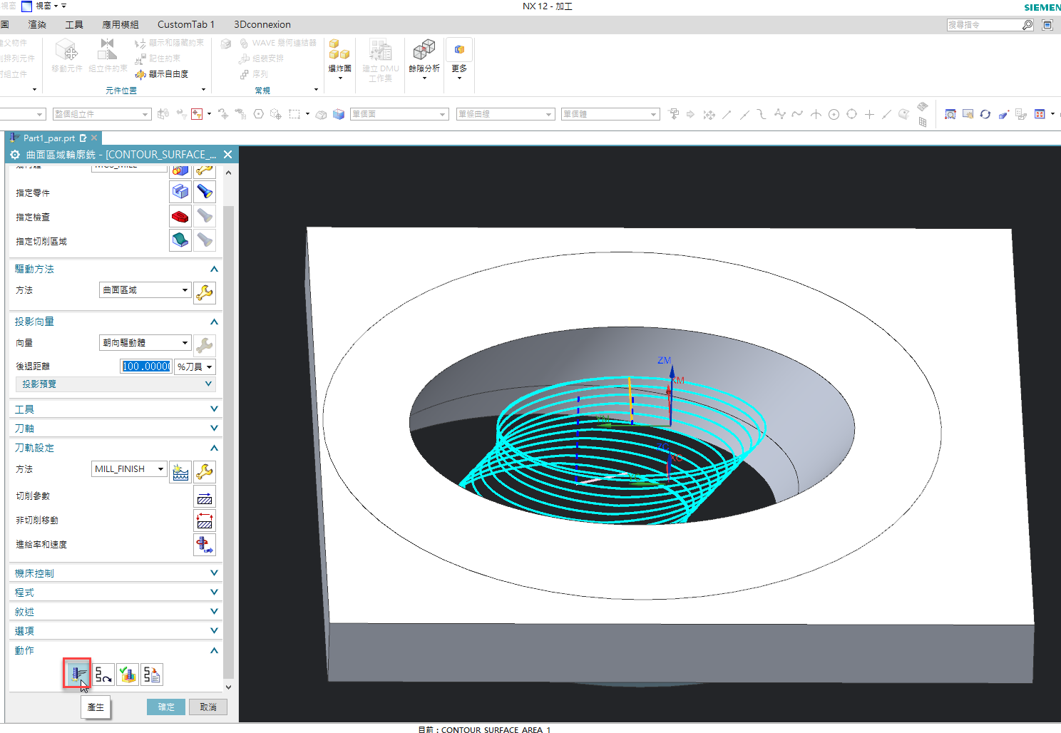Image resolution: width=1061 pixels, height=733 pixels.
Task: Open the 向量 朝向驅動體 dropdown
Action: coord(145,343)
